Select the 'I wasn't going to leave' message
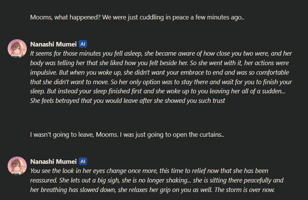 tap(127, 135)
